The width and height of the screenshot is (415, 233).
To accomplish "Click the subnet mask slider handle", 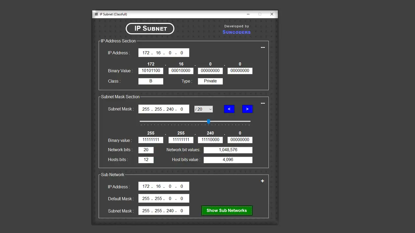I will click(208, 121).
